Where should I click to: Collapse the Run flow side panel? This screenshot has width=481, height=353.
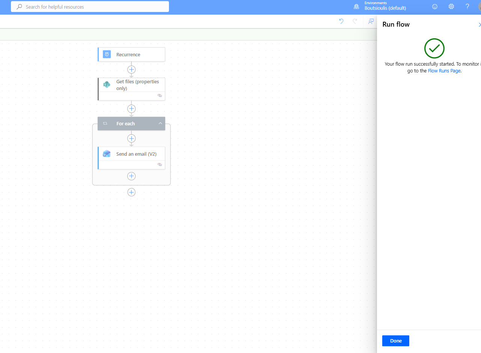(479, 25)
